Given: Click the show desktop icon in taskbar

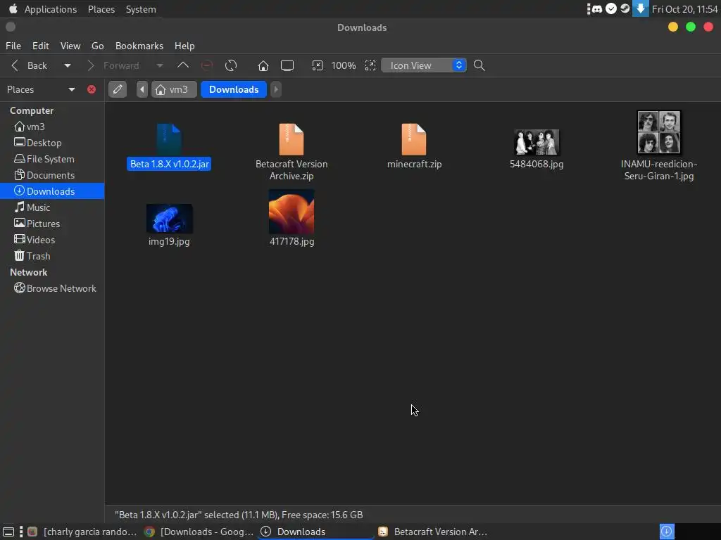Looking at the screenshot, I should click(x=8, y=532).
